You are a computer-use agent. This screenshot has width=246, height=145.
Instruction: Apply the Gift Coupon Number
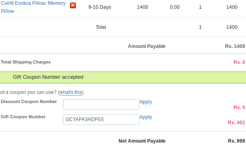146,117
